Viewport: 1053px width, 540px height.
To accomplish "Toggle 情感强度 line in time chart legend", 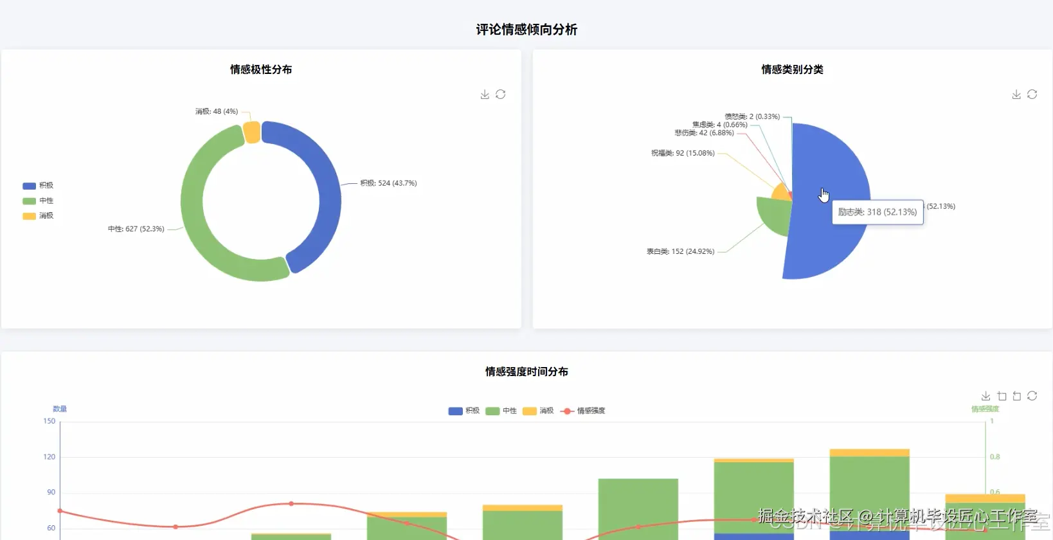I will tap(583, 411).
